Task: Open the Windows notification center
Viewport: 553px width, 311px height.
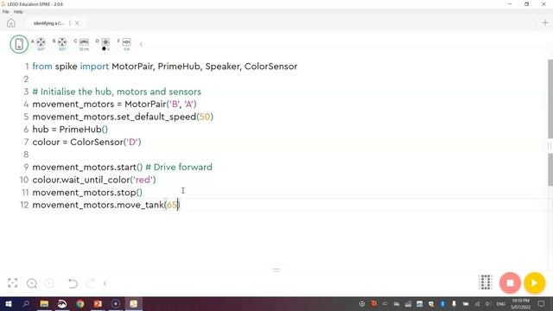Action: pyautogui.click(x=542, y=303)
